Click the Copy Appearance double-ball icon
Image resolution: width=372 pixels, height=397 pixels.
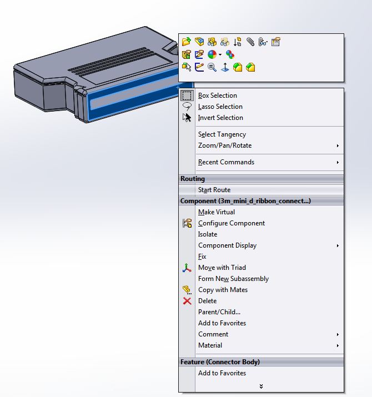(x=230, y=54)
